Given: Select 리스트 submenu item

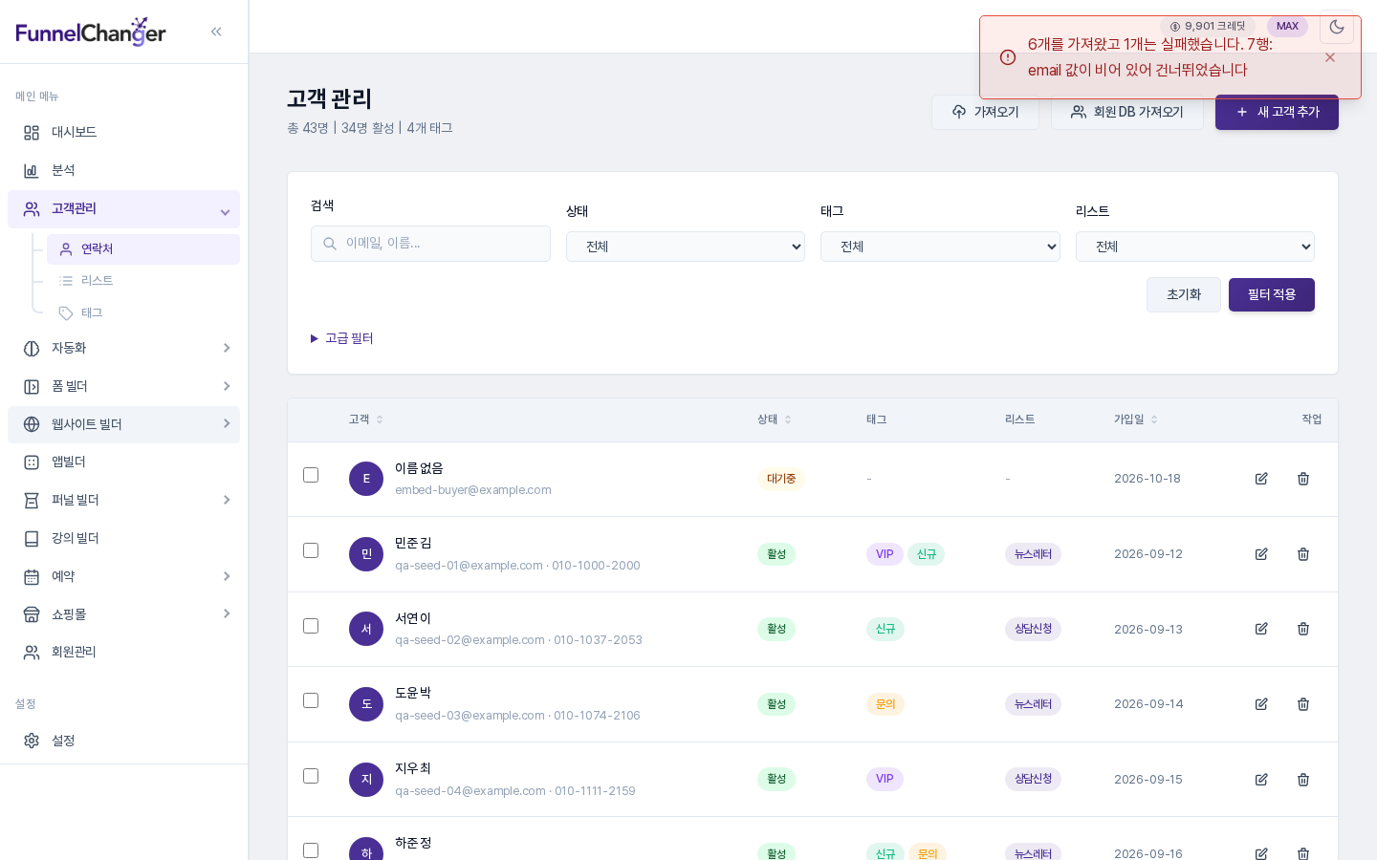Looking at the screenshot, I should tap(143, 281).
